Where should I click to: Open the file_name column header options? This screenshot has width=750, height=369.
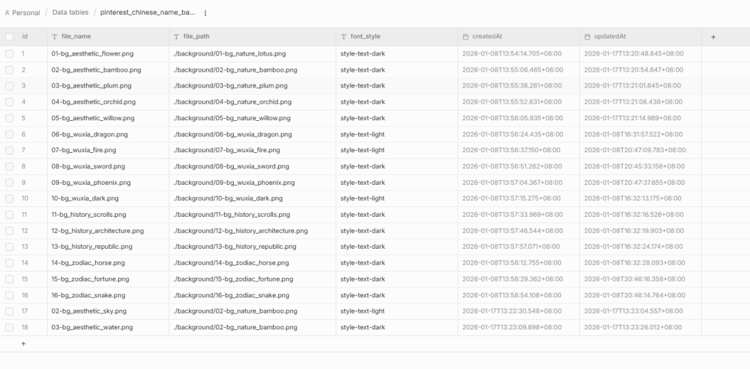point(76,37)
